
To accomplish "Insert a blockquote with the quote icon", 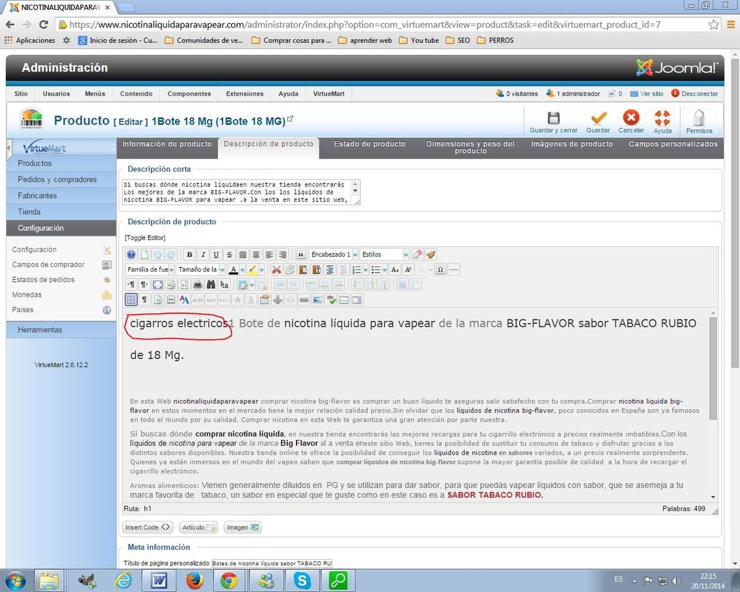I will [x=301, y=254].
